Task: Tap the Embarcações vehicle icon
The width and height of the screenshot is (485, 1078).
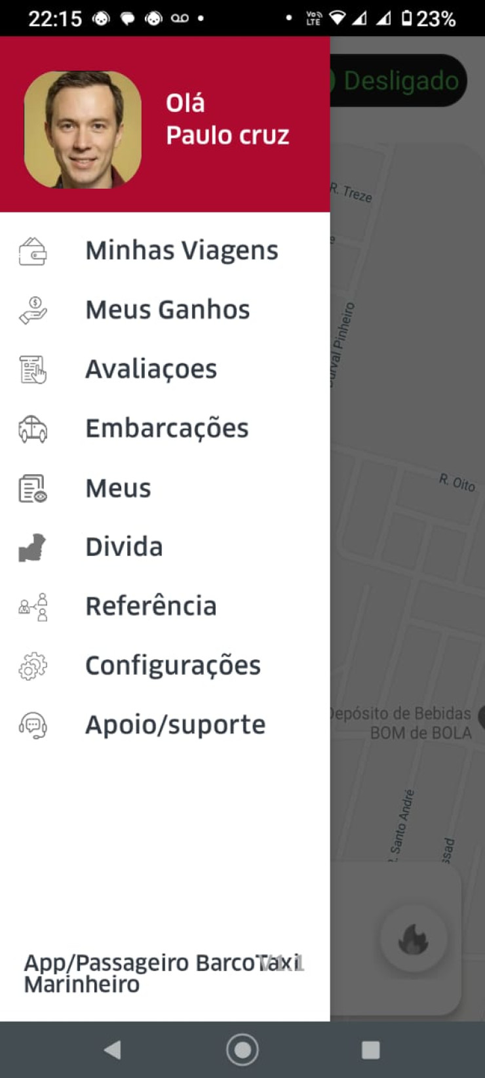Action: [33, 429]
